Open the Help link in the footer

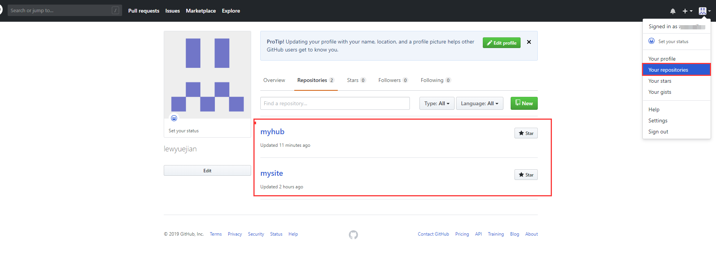click(x=293, y=234)
